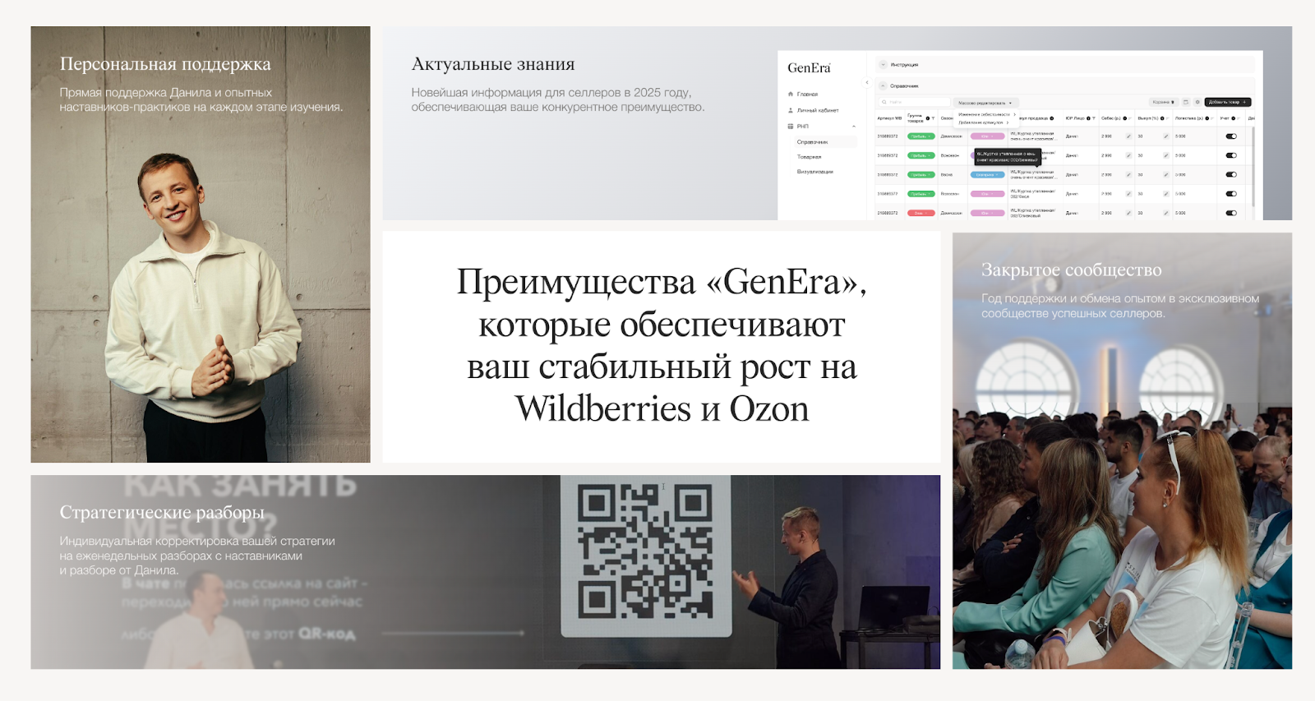Screen dimensions: 1315x701
Task: Select Товарная in the sidebar submenu
Action: click(x=809, y=157)
